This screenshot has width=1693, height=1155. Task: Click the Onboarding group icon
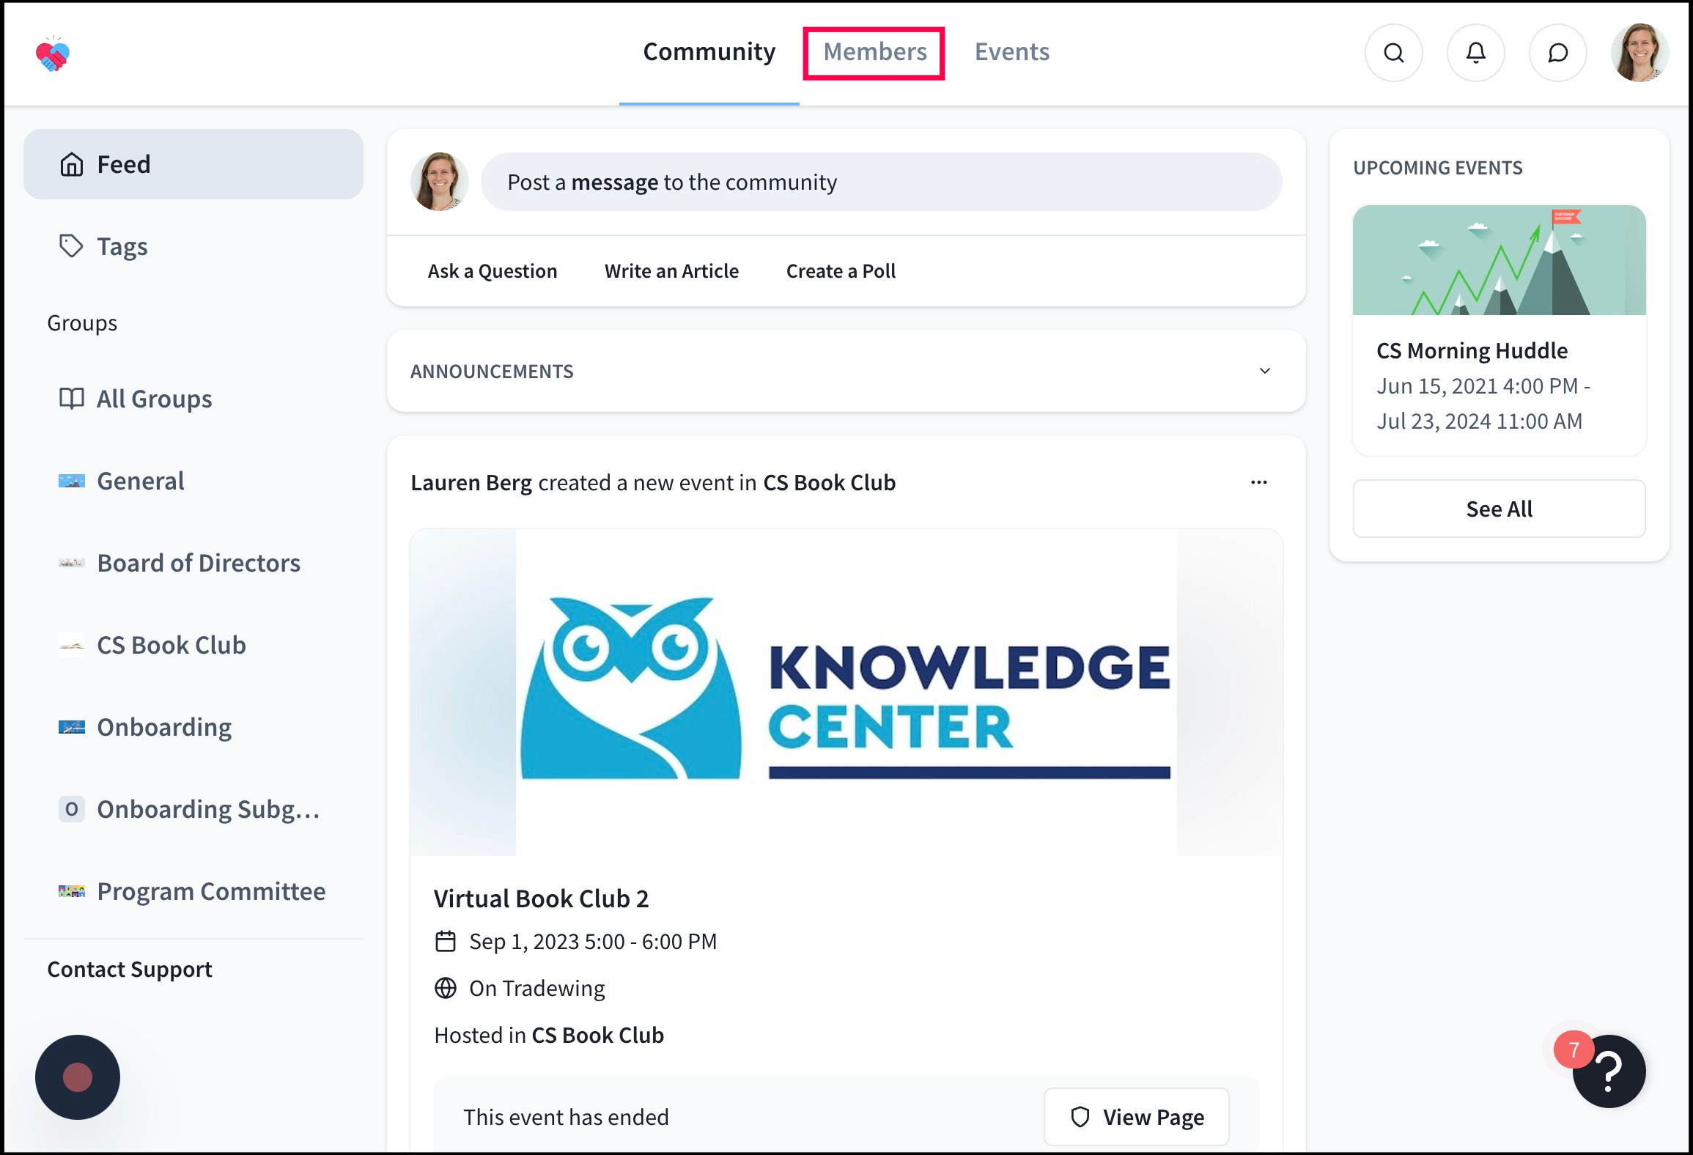tap(71, 727)
